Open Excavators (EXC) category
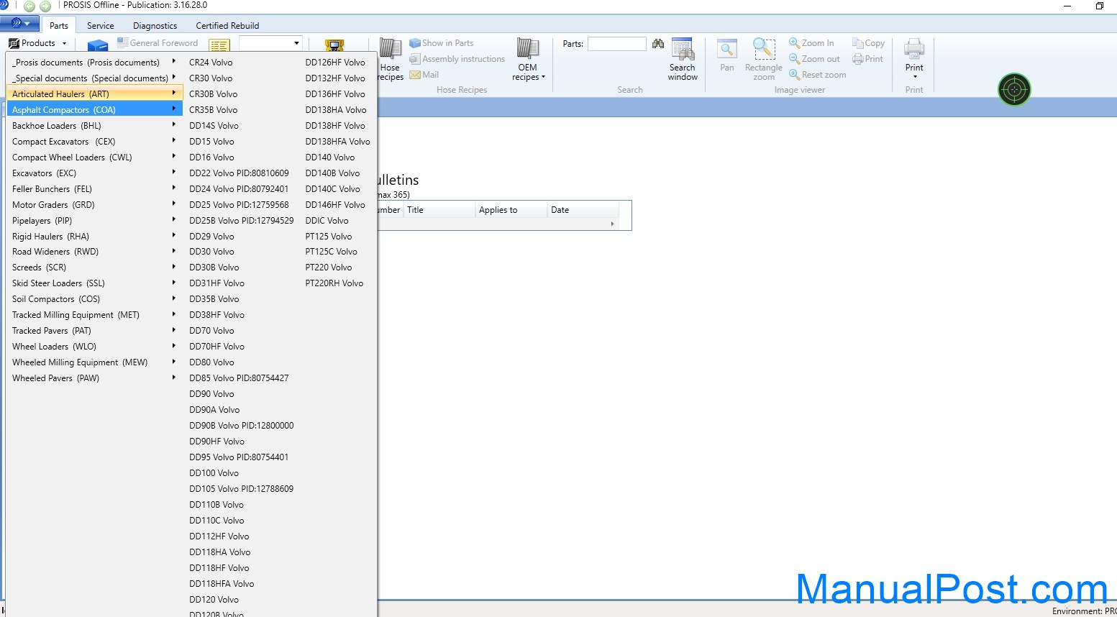 [x=94, y=173]
